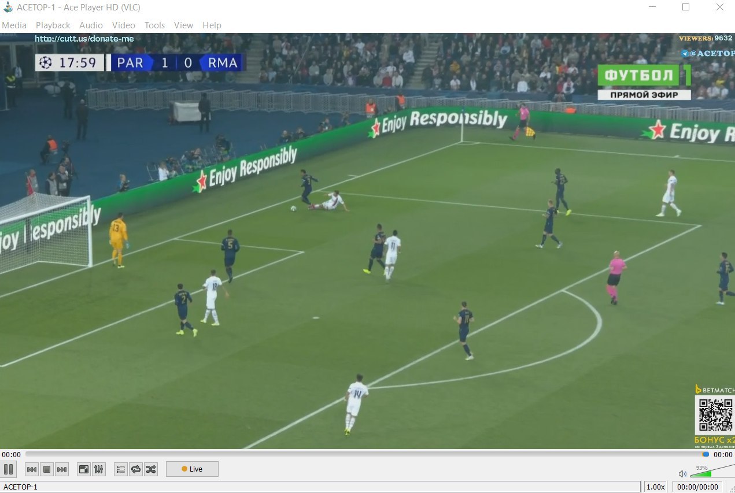
Task: Open the Audio menu
Action: 91,25
